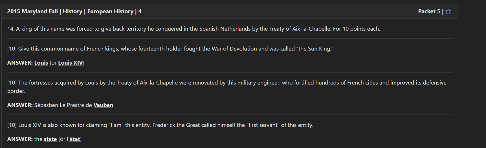Click "European History" in the header

click(x=110, y=12)
